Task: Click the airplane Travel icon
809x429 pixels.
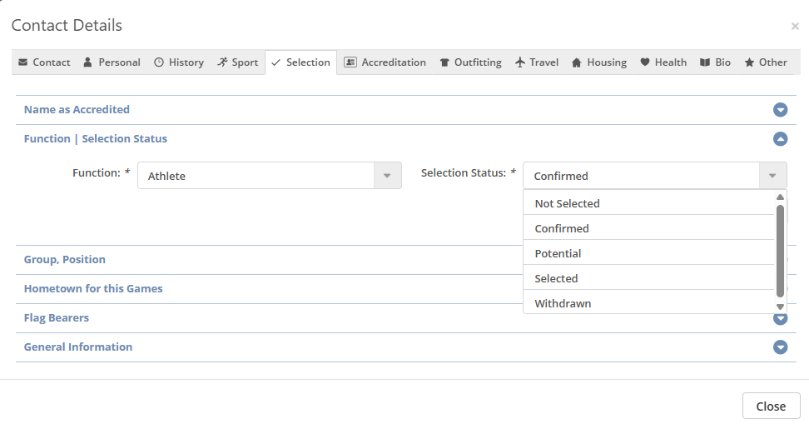Action: click(520, 62)
